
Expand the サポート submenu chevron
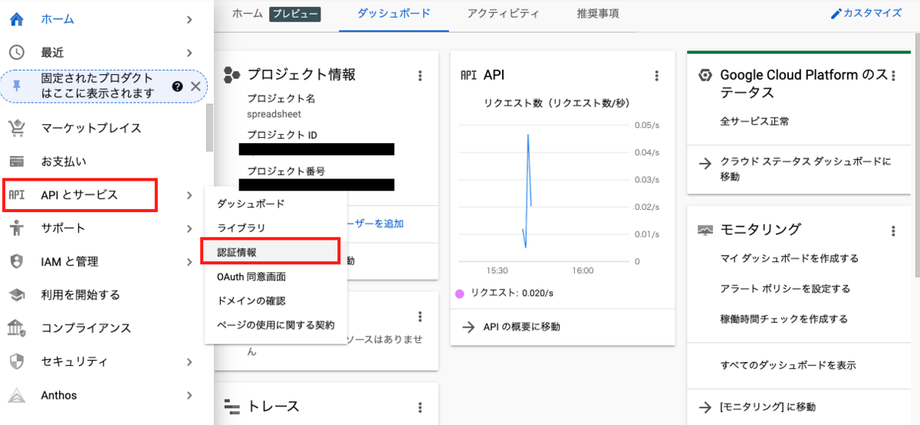click(189, 228)
